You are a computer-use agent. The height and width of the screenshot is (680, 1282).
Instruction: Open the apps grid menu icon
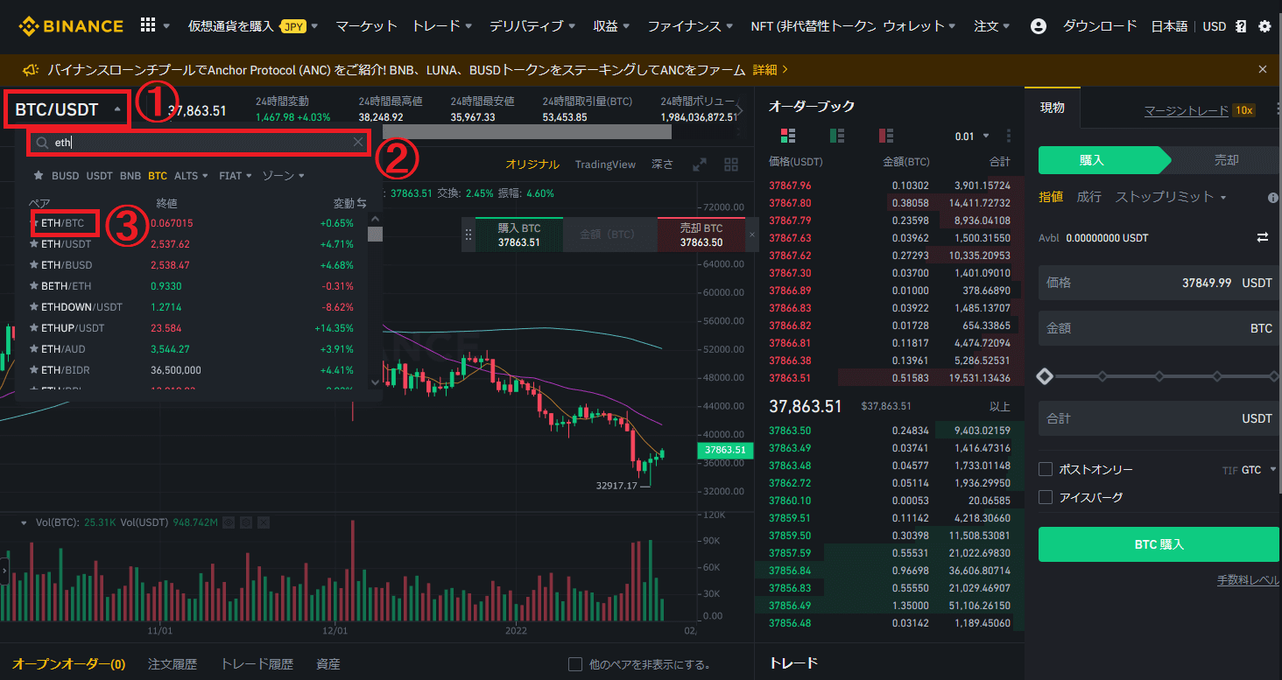tap(147, 25)
